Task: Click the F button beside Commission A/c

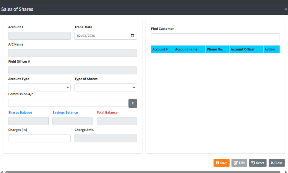Action: coord(133,103)
